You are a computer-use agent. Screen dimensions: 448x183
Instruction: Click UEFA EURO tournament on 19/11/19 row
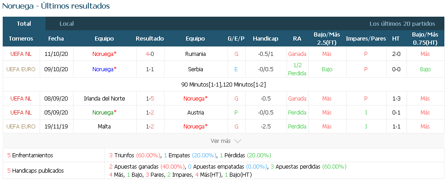[x=21, y=126]
